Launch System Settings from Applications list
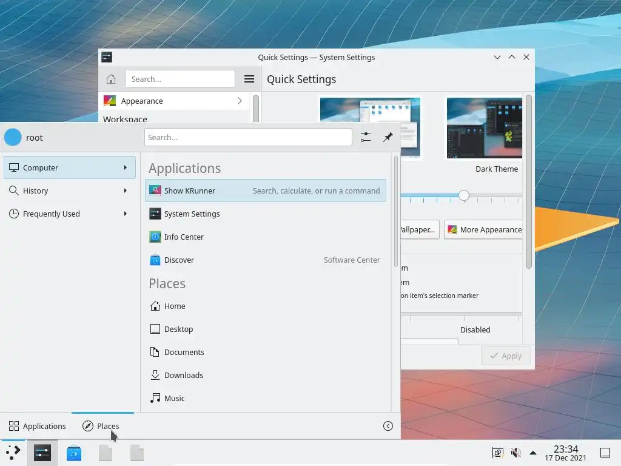The height and width of the screenshot is (466, 621). pyautogui.click(x=266, y=214)
